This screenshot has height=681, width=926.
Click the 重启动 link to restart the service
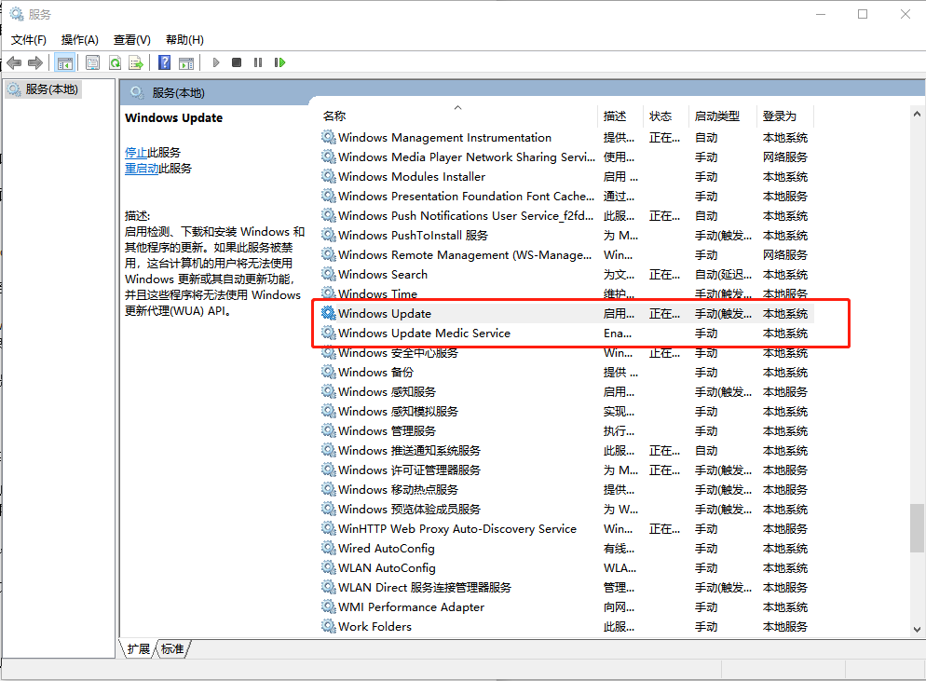pos(143,168)
